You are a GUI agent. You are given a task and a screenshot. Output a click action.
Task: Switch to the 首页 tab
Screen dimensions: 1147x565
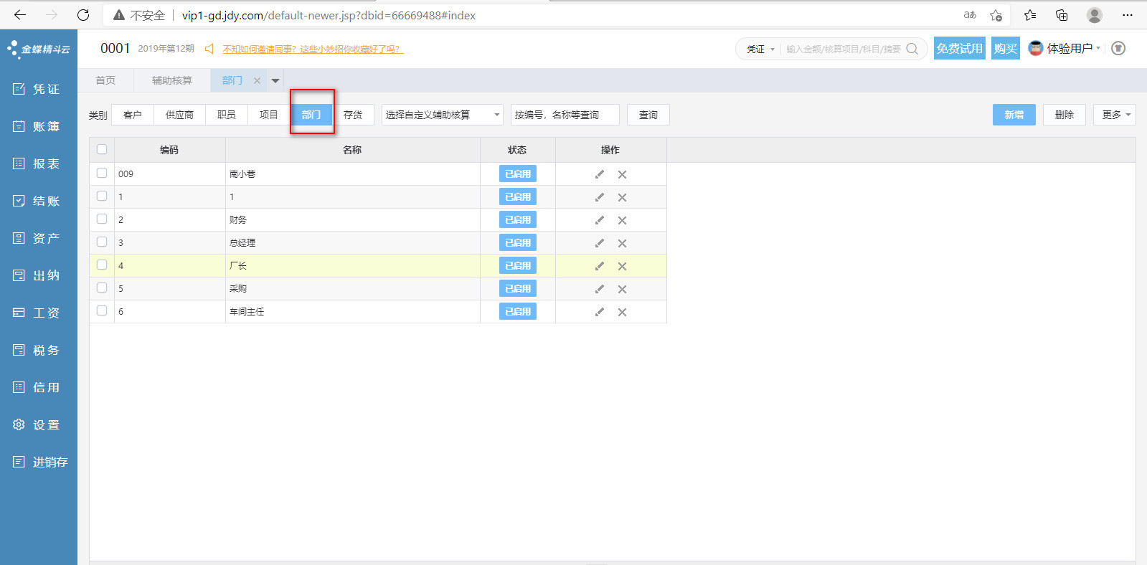[x=105, y=80]
